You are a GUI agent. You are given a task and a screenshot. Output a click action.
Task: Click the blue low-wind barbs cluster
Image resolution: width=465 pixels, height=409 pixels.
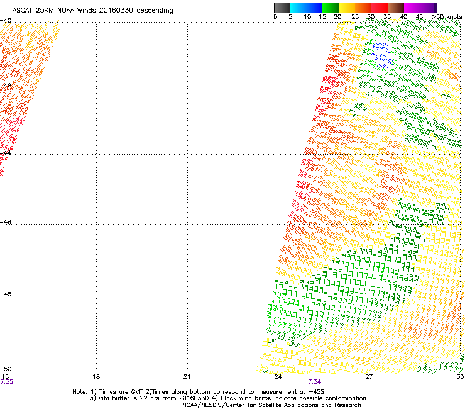point(383,55)
